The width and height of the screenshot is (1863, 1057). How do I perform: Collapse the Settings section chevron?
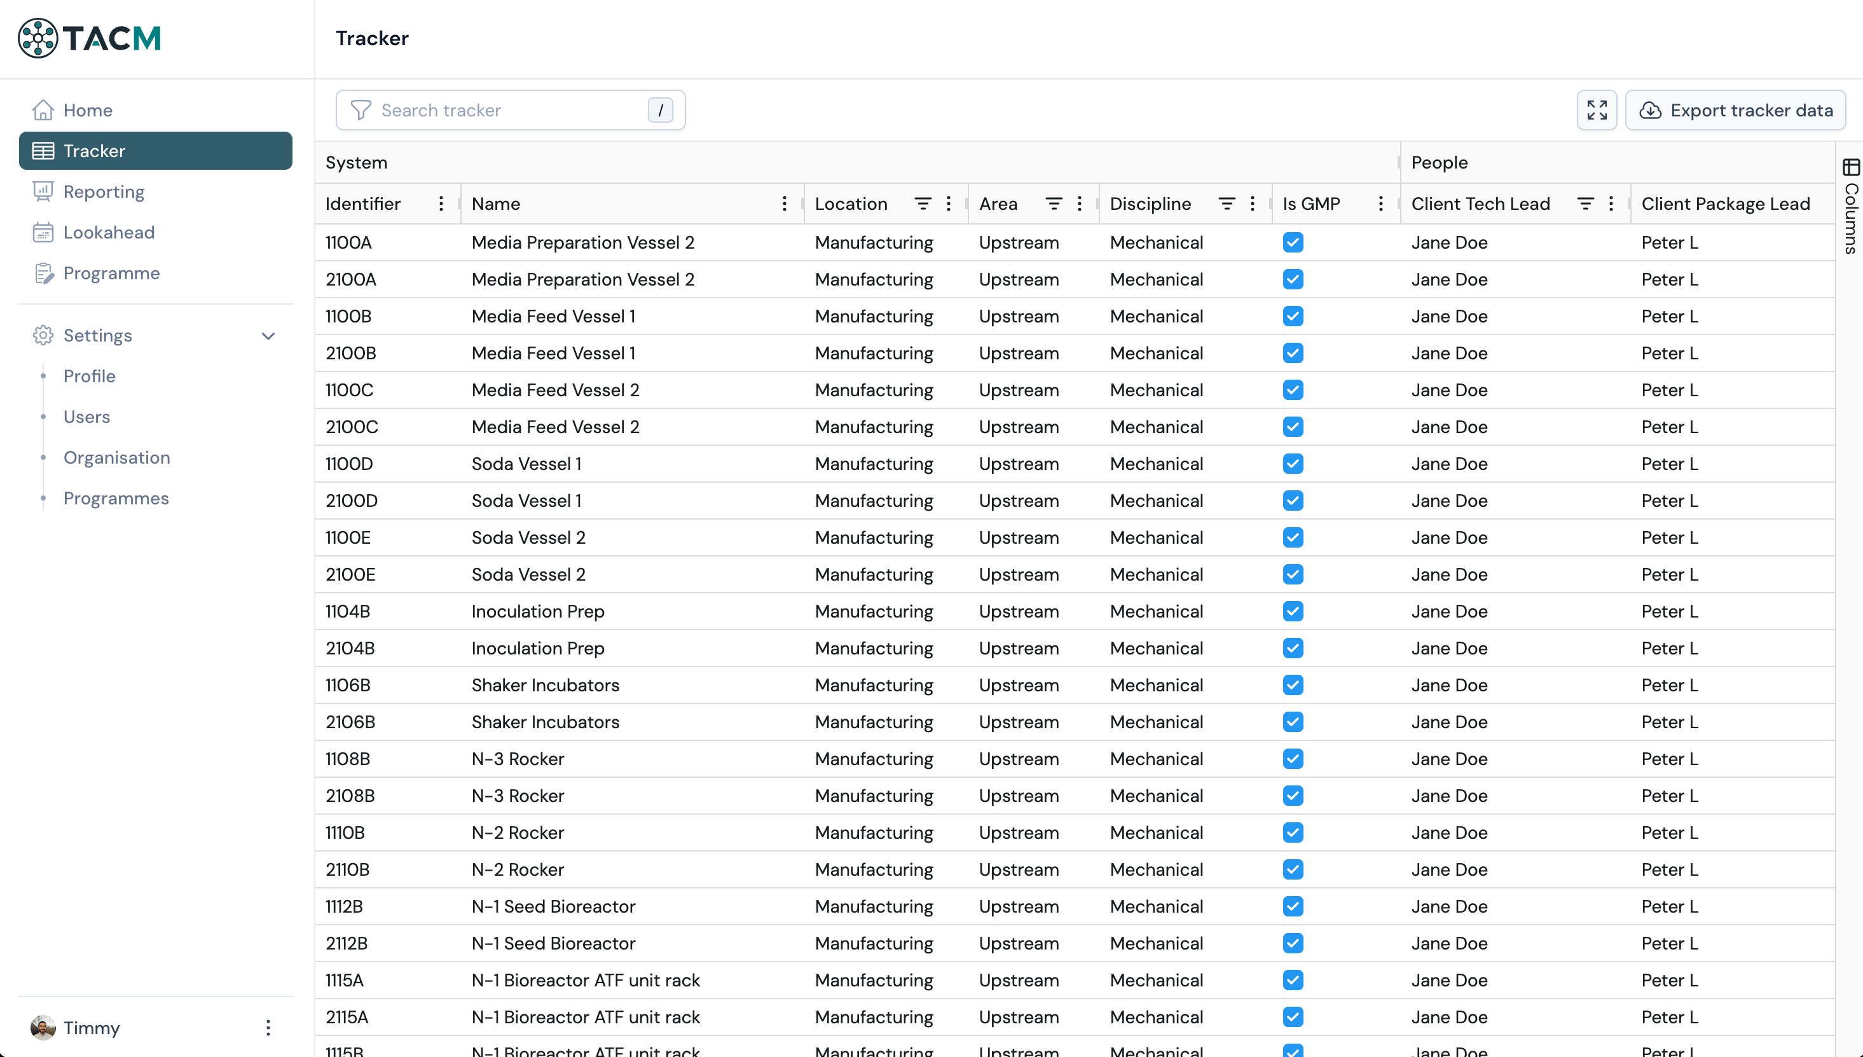point(268,335)
